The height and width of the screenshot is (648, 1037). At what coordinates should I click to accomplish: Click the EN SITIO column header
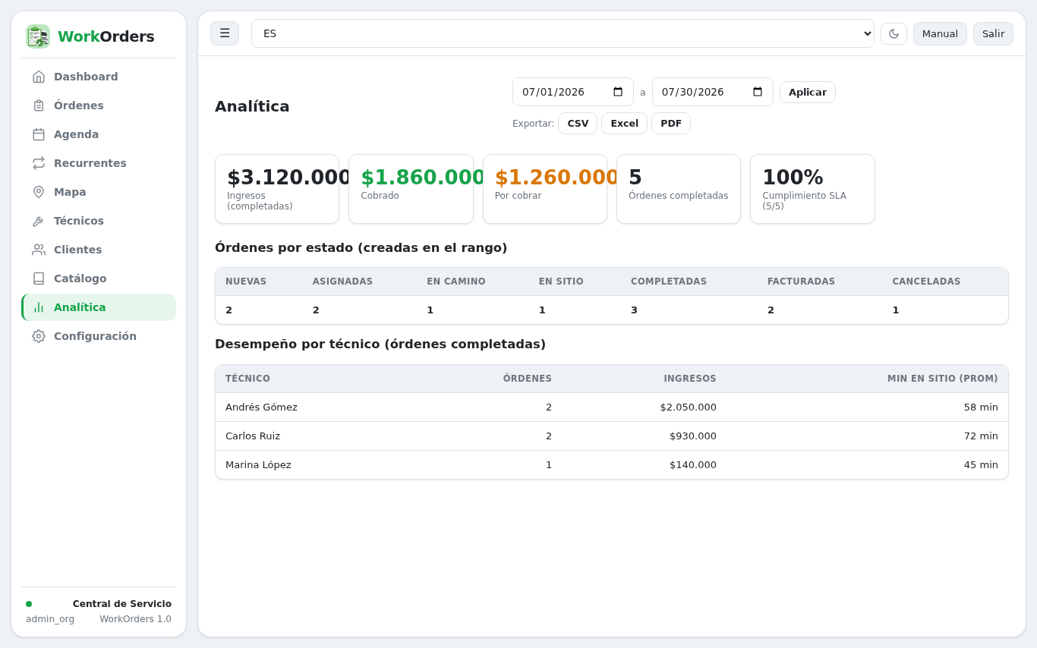561,282
